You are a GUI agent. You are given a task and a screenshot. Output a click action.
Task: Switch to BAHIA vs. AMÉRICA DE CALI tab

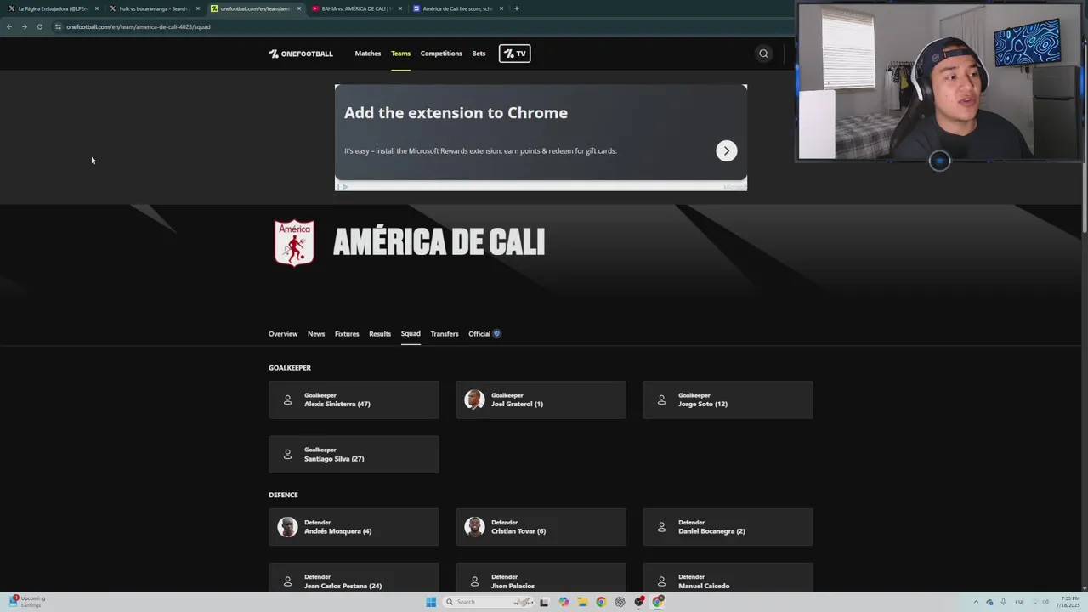355,8
